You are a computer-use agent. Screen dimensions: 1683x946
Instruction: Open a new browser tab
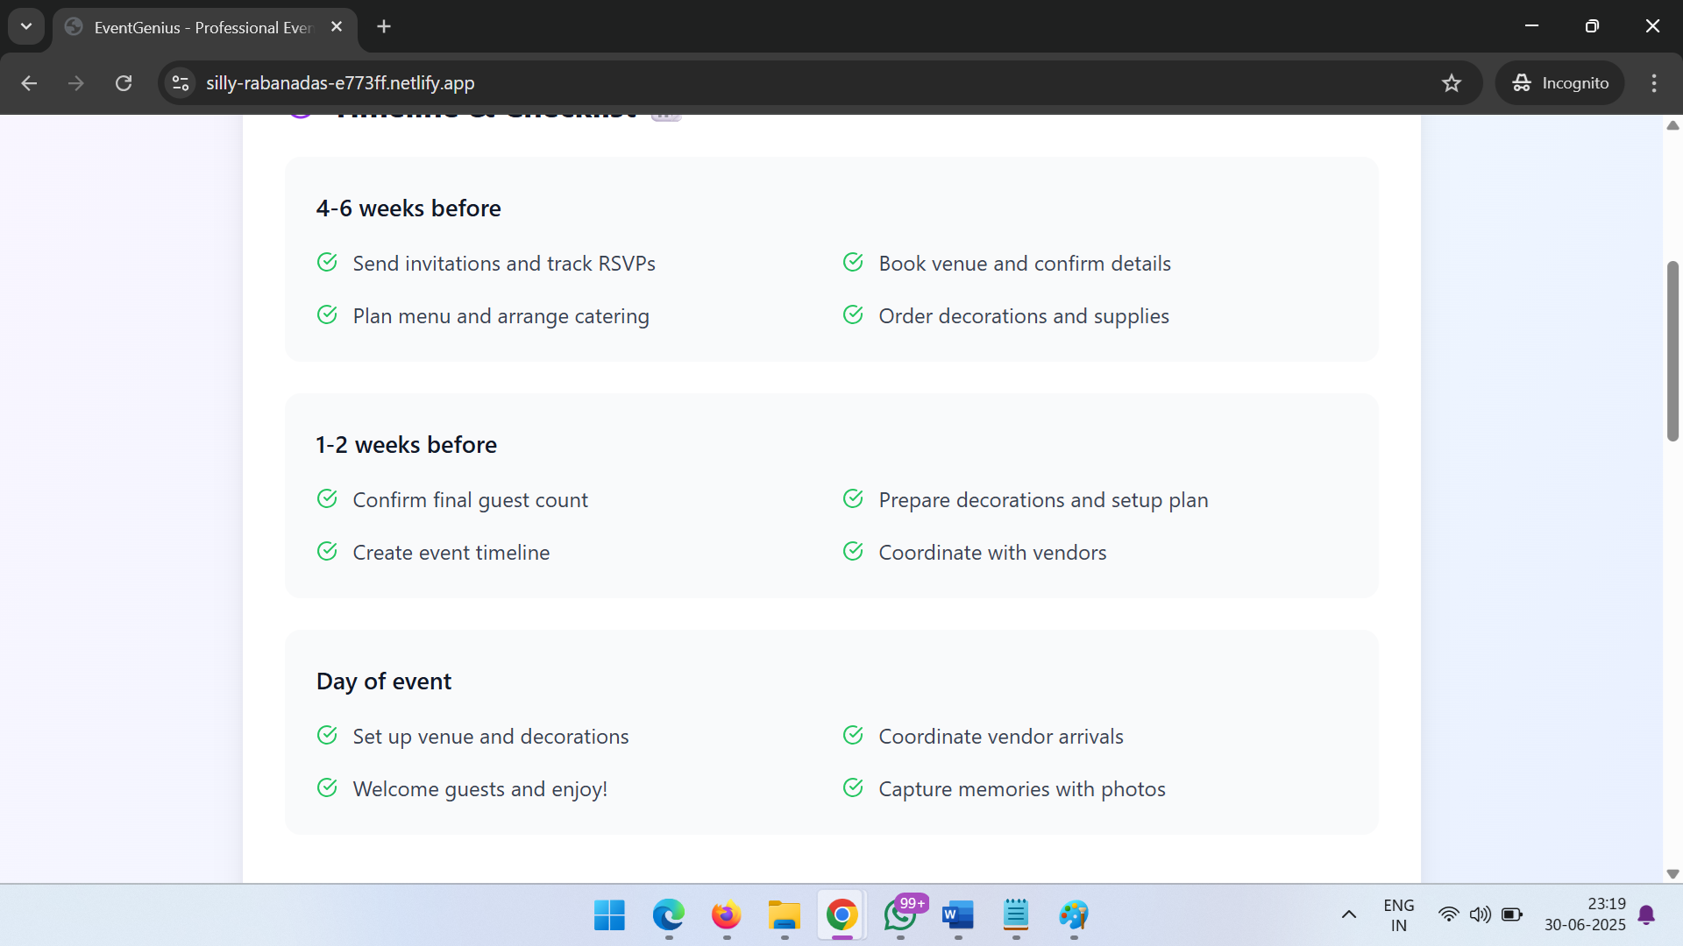[384, 26]
